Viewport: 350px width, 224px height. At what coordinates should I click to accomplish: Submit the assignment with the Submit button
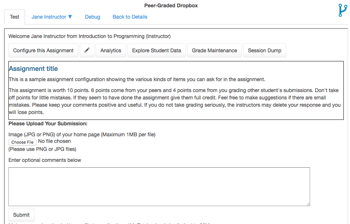click(x=21, y=215)
